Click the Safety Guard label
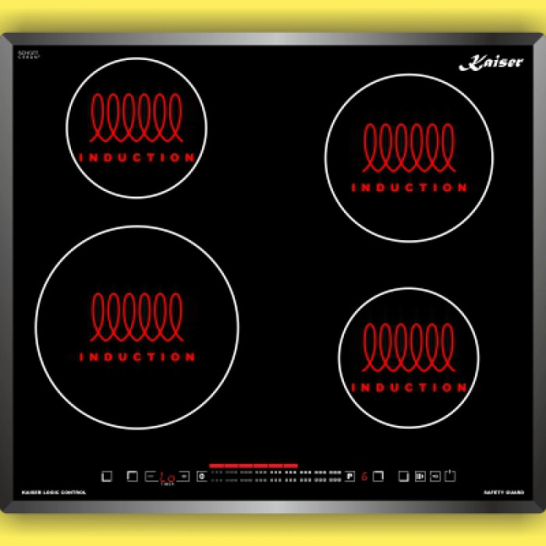 (503, 492)
